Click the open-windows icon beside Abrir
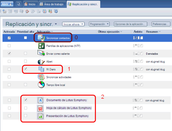The image size is (172, 131). (x=19, y=4)
